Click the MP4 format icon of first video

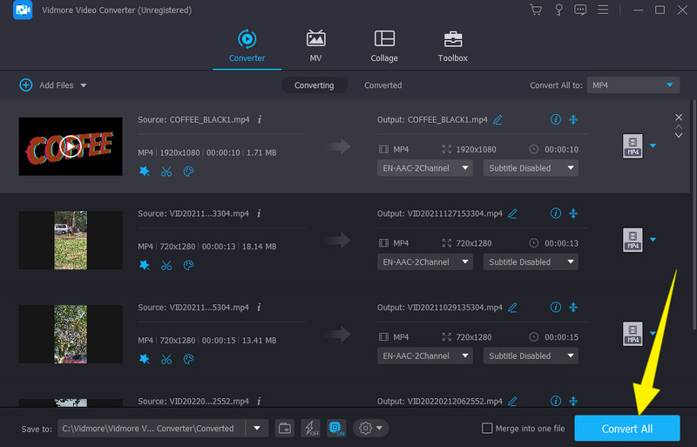point(633,146)
